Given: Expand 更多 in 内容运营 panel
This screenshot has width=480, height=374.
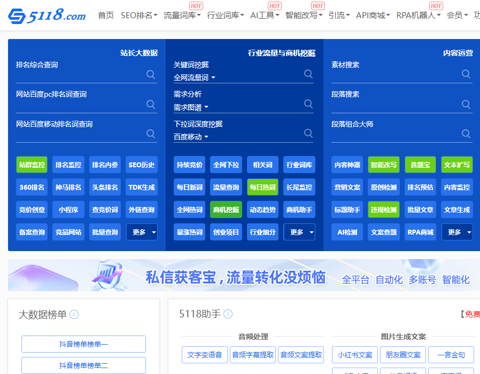Looking at the screenshot, I should click(x=457, y=232).
